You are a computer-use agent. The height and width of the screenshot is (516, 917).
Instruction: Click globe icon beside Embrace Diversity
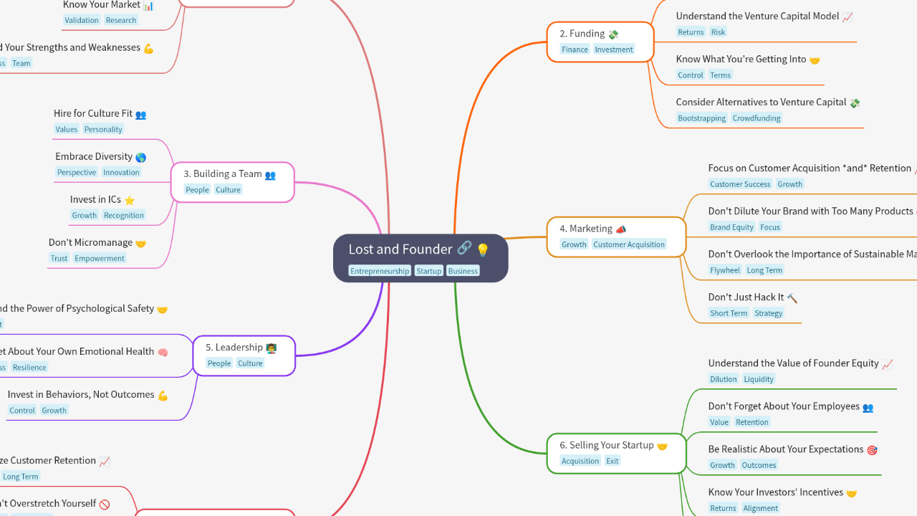point(140,157)
